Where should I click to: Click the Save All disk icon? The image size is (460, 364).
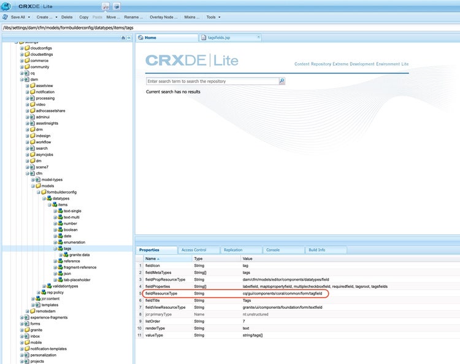(5, 17)
